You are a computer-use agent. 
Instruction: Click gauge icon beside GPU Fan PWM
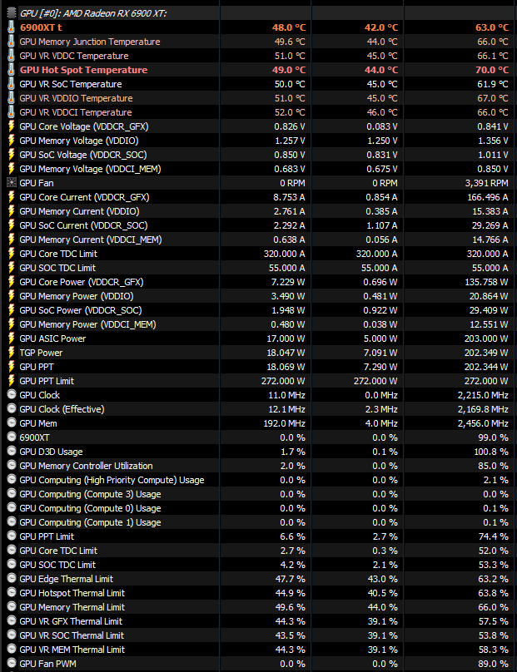pos(12,664)
